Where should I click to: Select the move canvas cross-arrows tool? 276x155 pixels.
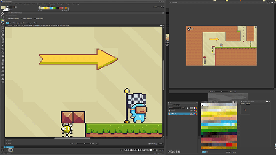tap(3, 13)
